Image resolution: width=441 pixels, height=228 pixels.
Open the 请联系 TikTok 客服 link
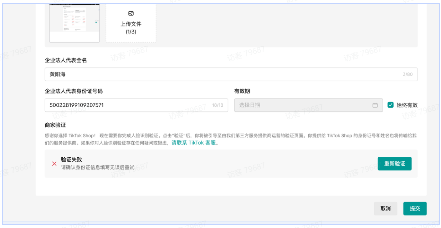(194, 143)
